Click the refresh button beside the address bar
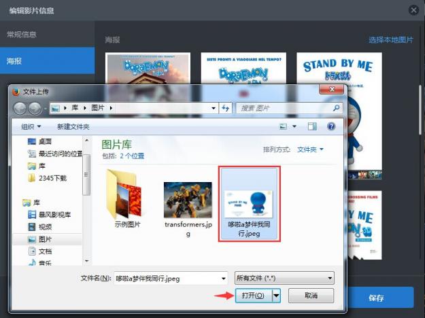 pos(226,108)
